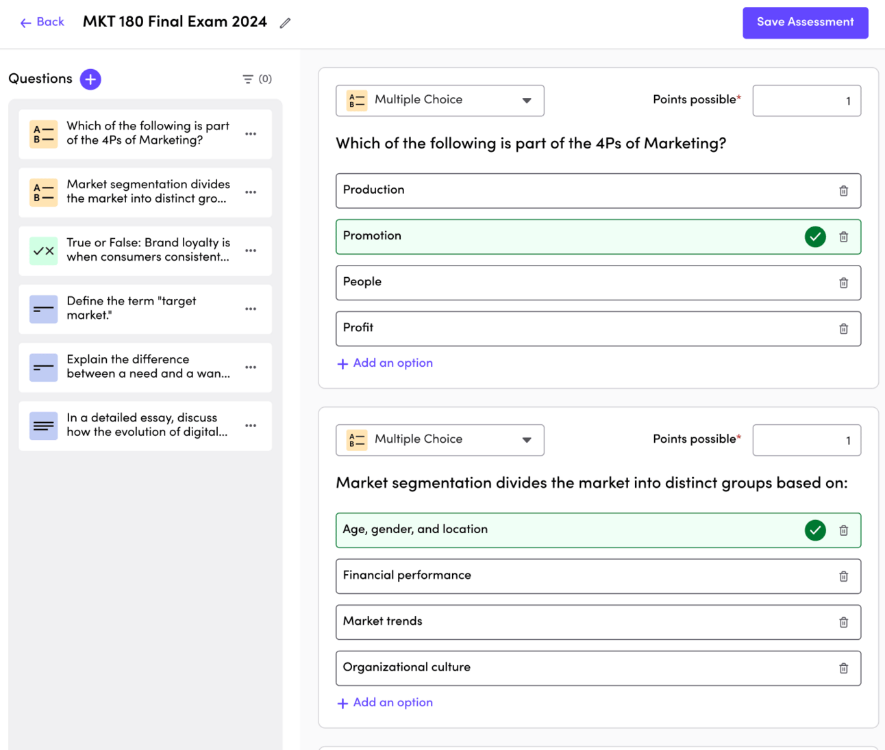Click the essay icon for digital evolution question

tap(44, 426)
